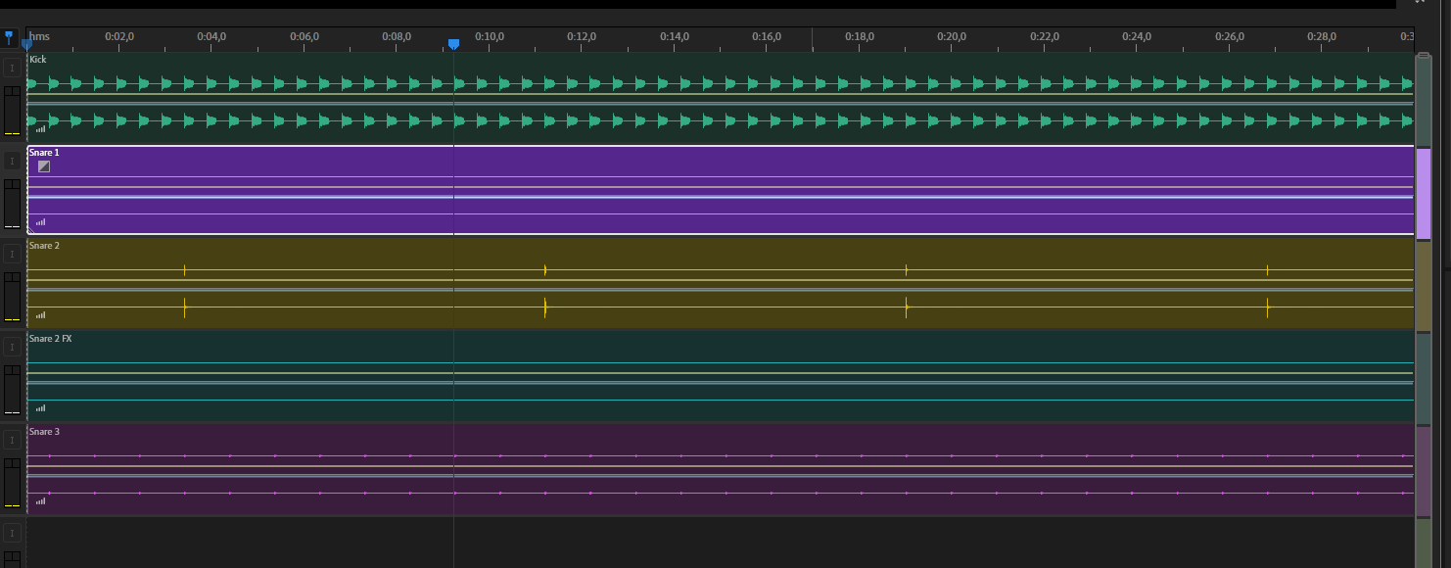The image size is (1451, 568).
Task: Click the Kick track level meter
Action: click(12, 110)
